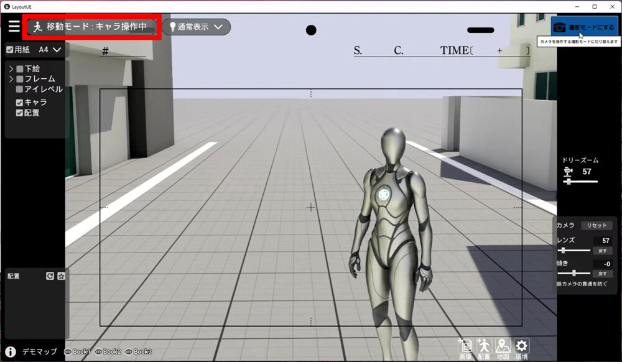622x362 pixels.
Task: Open the hamburger menu
Action: point(14,27)
